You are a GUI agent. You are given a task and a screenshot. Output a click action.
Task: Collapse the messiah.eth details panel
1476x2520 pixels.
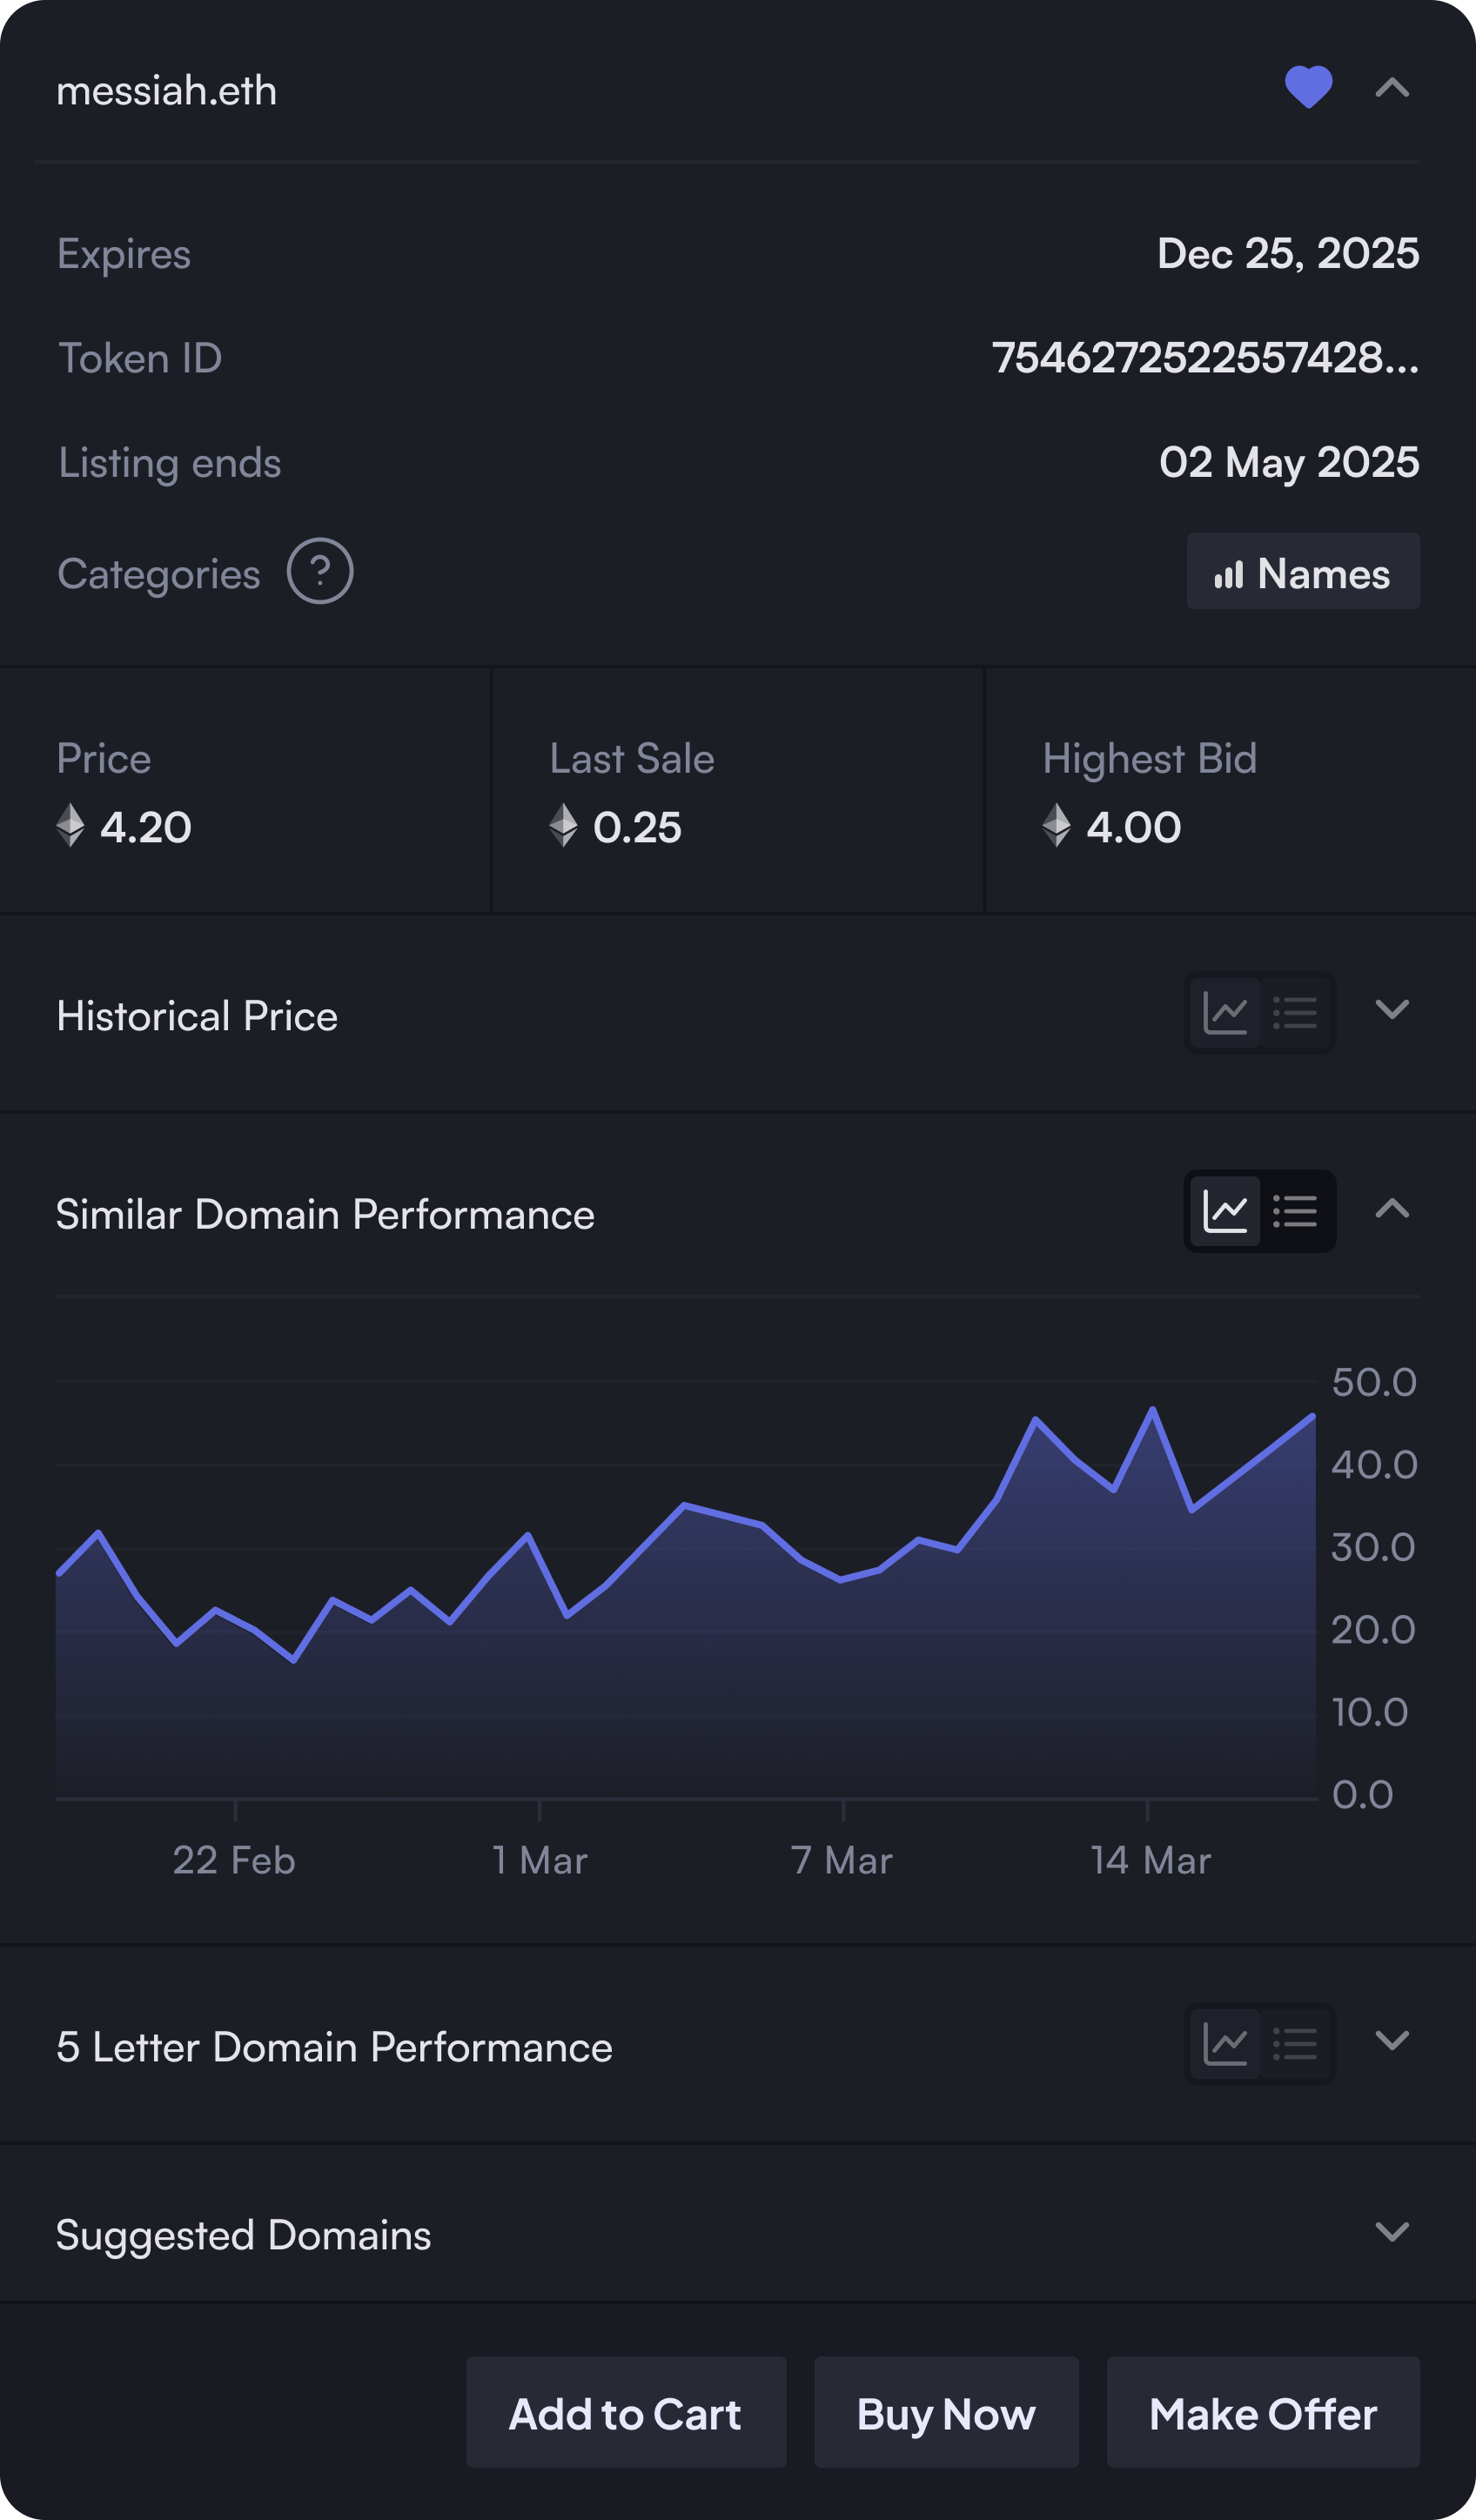pos(1392,88)
